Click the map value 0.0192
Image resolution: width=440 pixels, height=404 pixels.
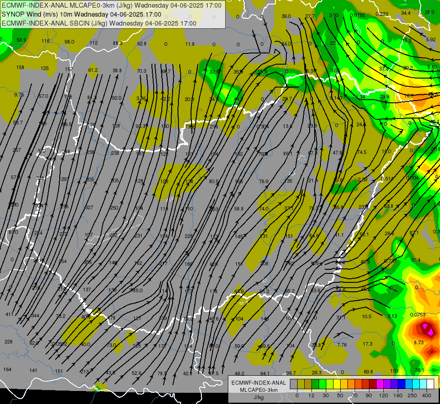point(357,15)
